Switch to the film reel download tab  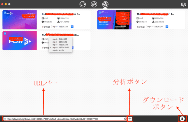point(105,4)
